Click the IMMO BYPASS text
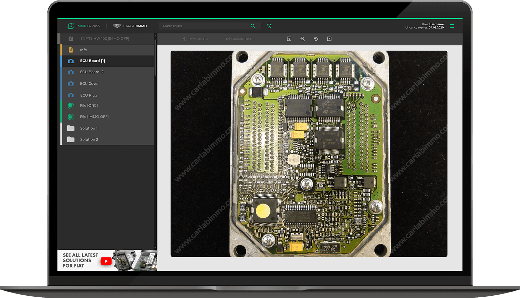 click(88, 26)
